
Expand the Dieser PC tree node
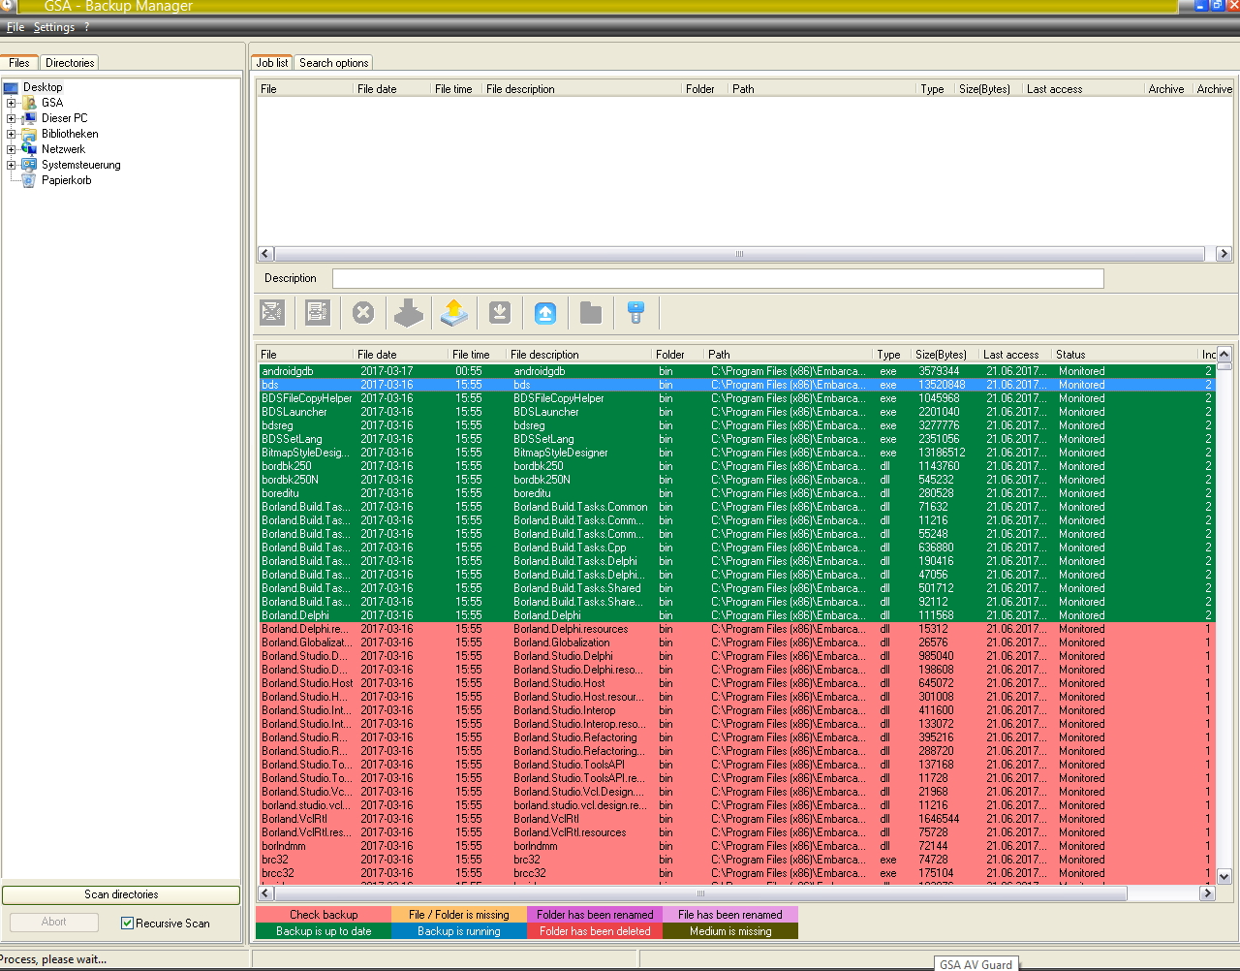click(x=12, y=118)
